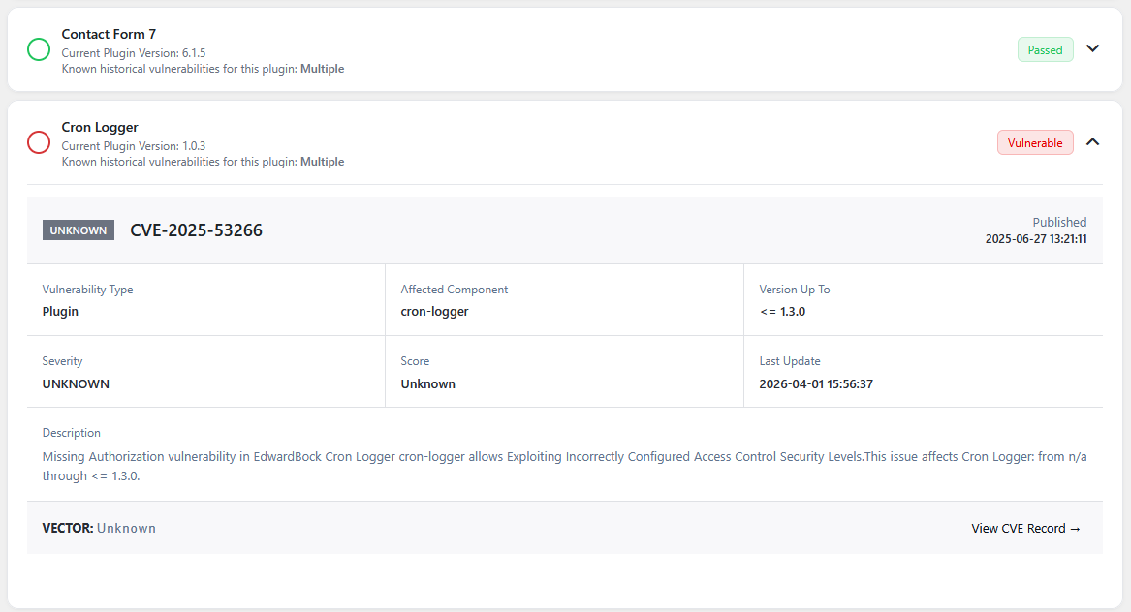Click the Last Update label

[790, 361]
